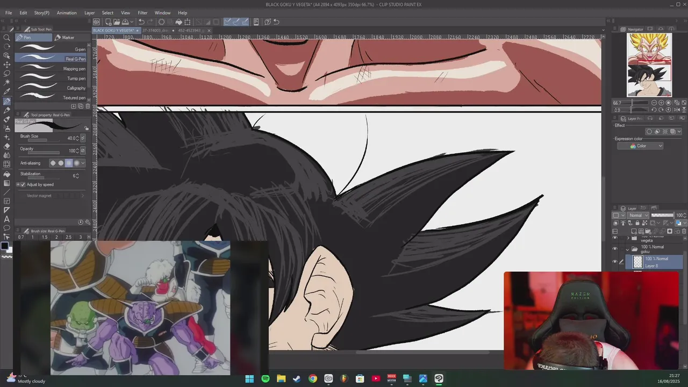Toggle Adjust by speed checkbox
This screenshot has width=688, height=387.
(x=23, y=185)
